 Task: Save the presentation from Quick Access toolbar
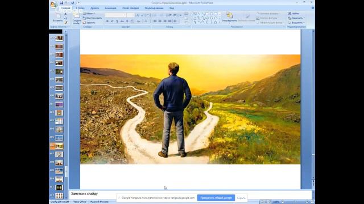click(61, 3)
